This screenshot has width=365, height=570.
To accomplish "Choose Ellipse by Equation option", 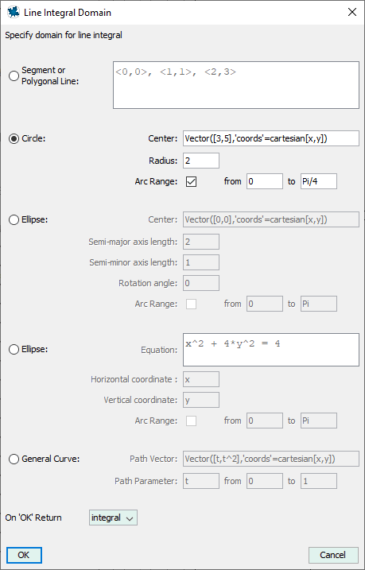I will pos(14,350).
